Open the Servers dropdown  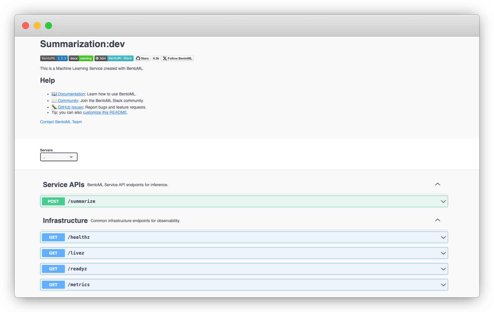[x=59, y=157]
